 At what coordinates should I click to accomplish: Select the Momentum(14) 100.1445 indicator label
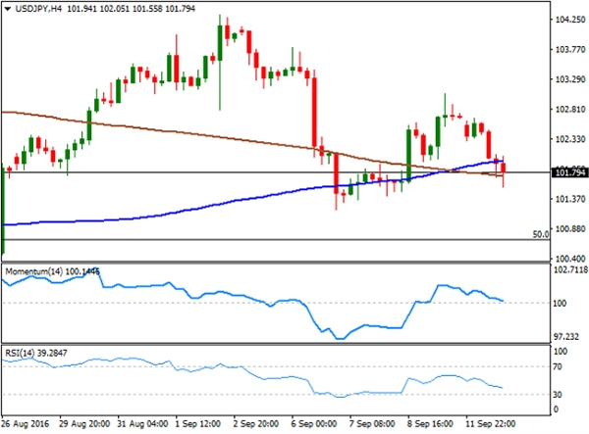pos(53,271)
